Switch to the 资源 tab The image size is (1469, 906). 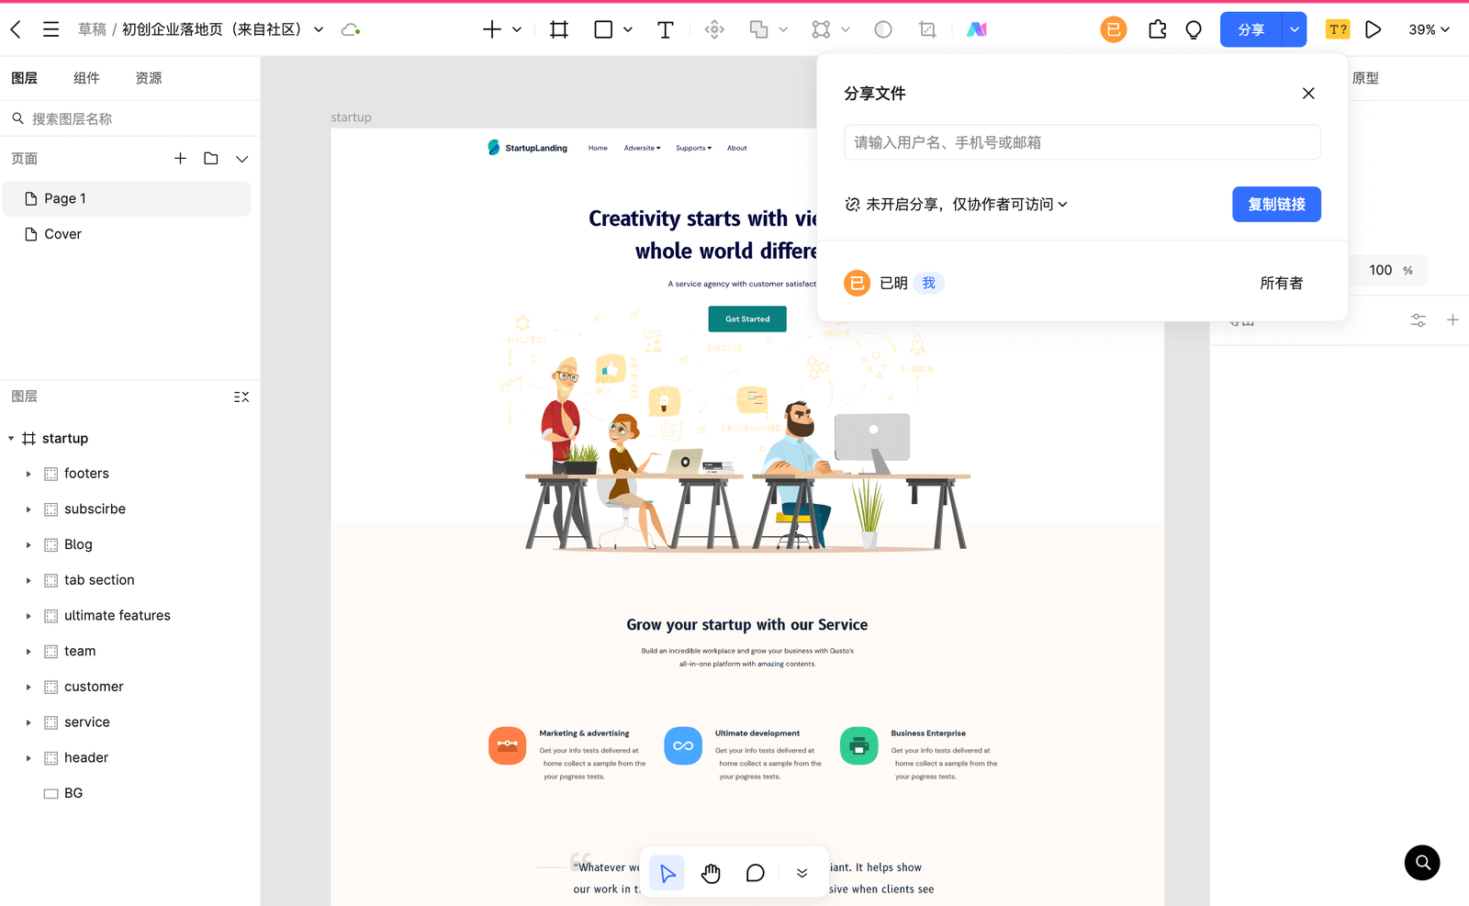149,78
